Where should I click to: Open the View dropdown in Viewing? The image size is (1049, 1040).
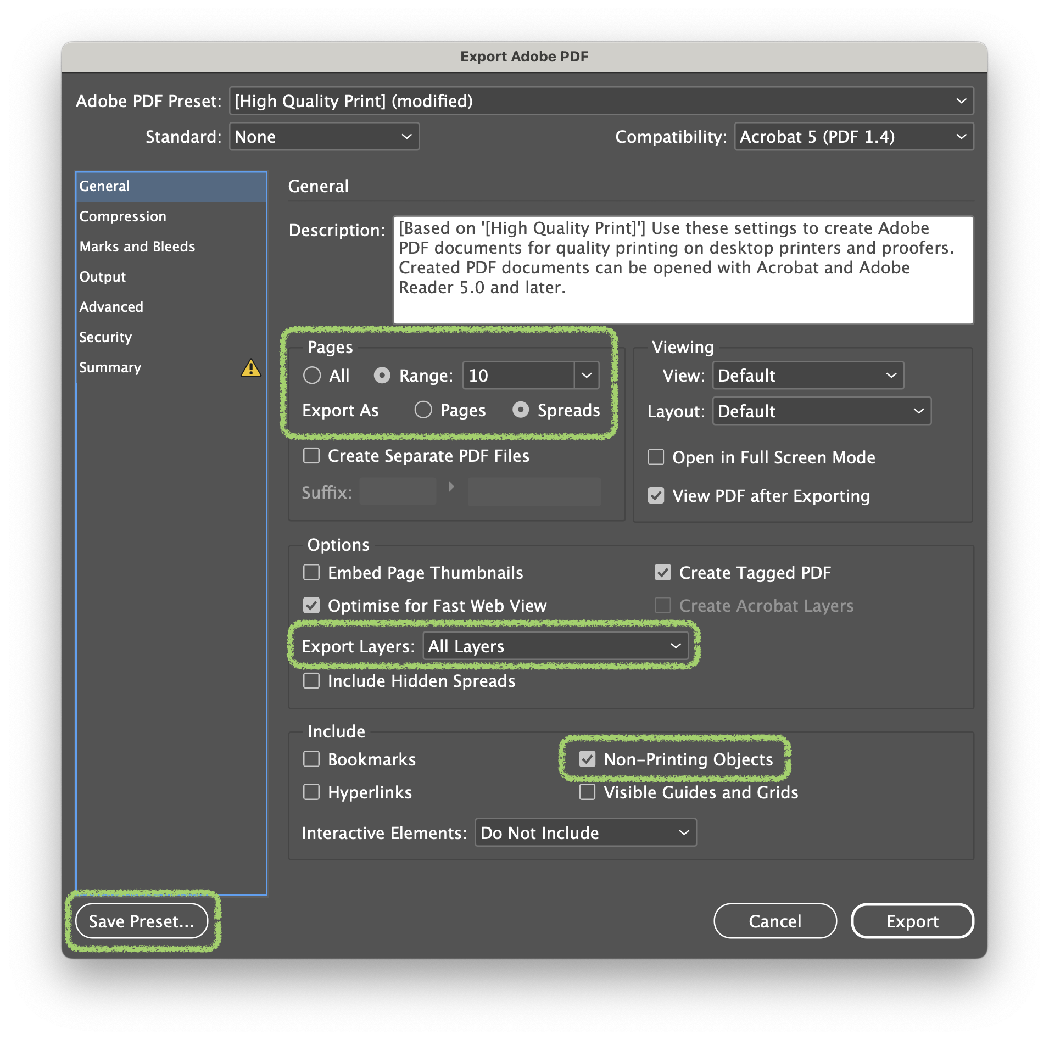pos(808,376)
